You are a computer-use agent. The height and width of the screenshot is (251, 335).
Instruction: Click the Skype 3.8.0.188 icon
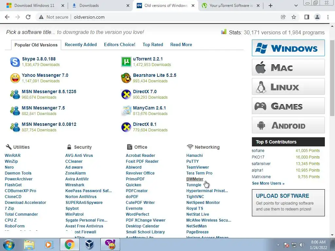pyautogui.click(x=15, y=62)
